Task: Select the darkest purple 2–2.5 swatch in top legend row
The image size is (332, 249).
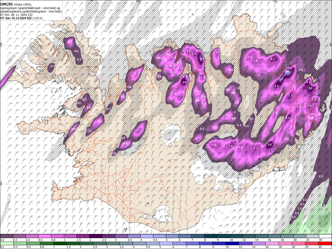Action: pos(96,236)
